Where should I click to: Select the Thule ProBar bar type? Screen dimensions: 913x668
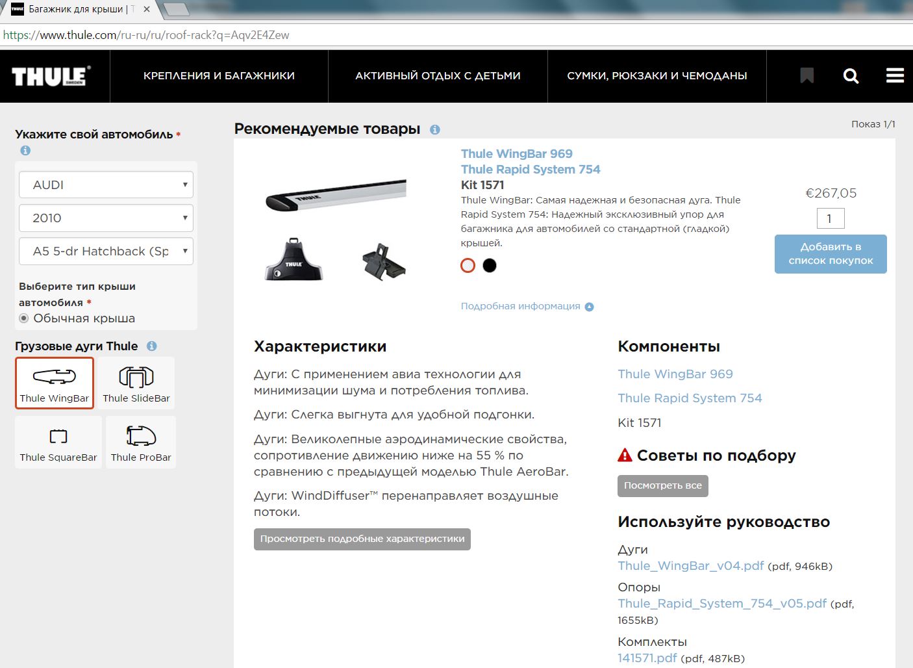(141, 442)
